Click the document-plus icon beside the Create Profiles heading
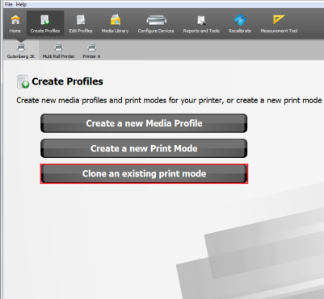324x299 pixels. click(23, 81)
